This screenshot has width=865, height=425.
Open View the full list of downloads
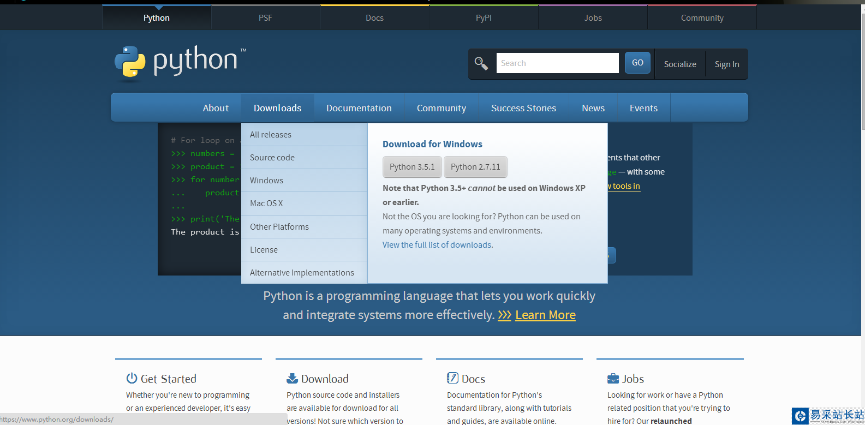click(x=437, y=245)
